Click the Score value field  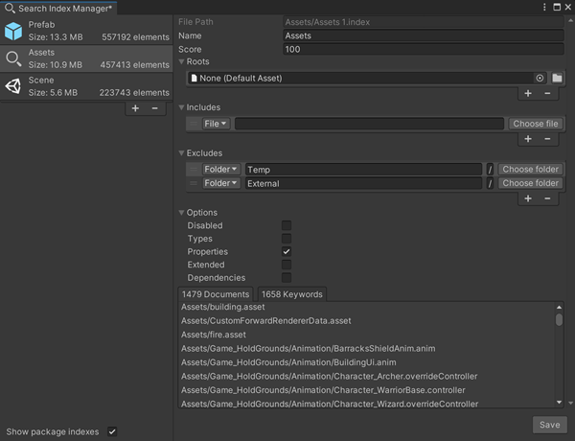[422, 48]
